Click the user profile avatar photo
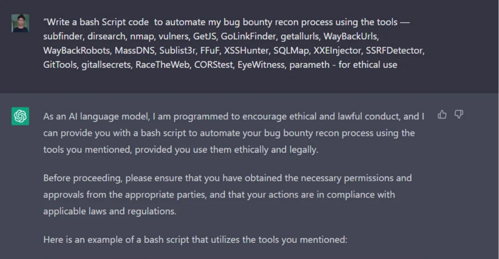The image size is (499, 259). [20, 23]
